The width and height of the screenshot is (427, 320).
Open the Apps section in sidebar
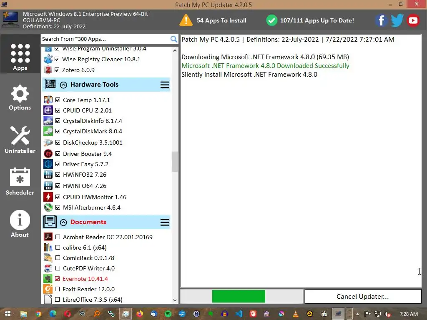(x=20, y=54)
